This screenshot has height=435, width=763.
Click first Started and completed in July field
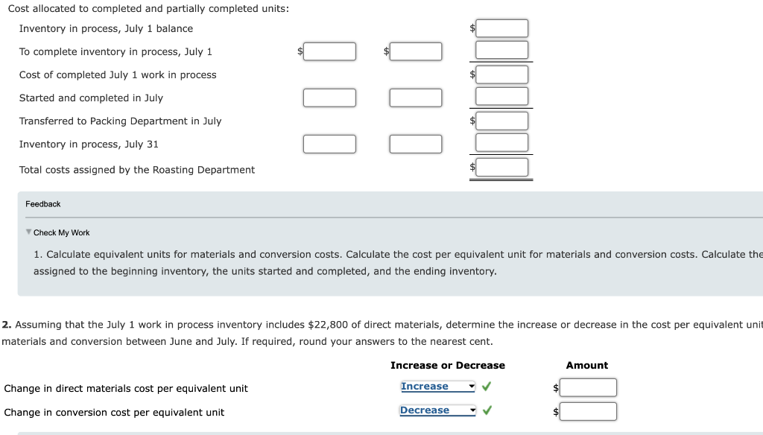tap(329, 98)
